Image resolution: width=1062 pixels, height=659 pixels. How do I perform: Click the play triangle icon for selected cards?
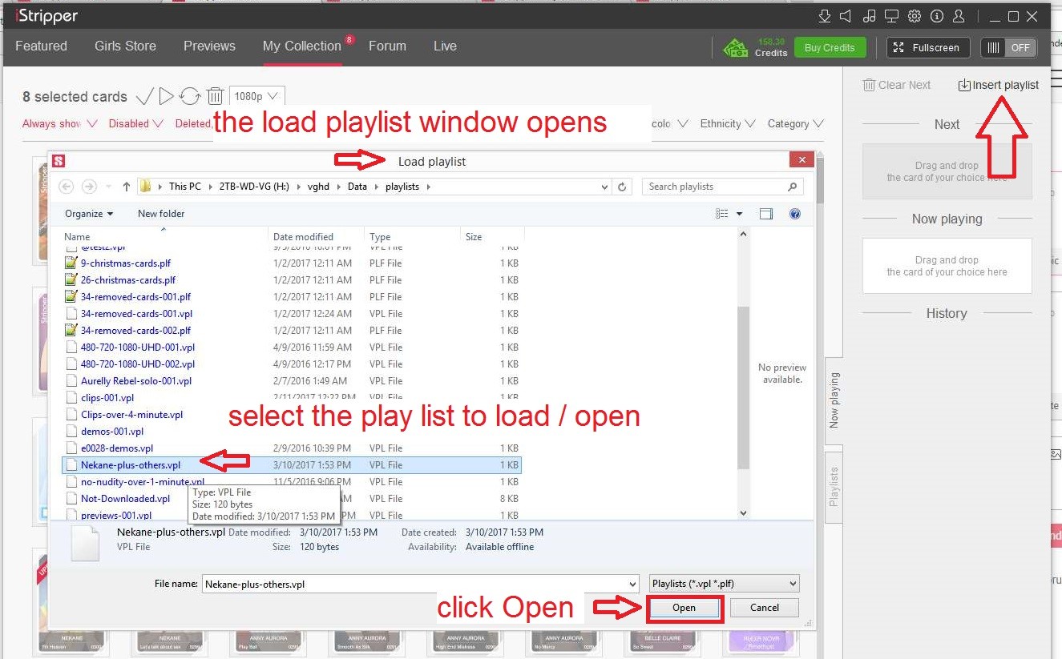click(x=166, y=96)
